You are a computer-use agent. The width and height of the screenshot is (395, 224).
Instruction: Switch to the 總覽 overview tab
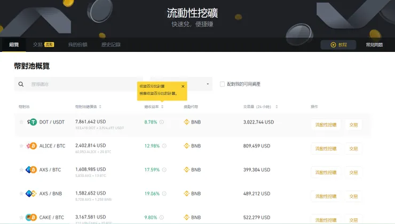[14, 45]
